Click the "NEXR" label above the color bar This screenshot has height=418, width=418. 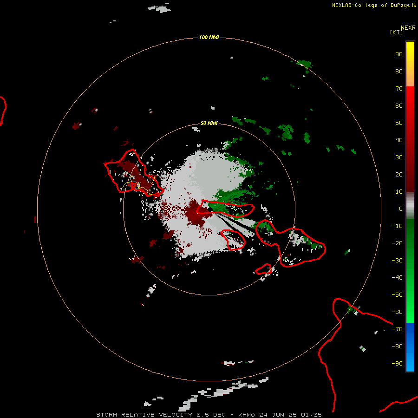pyautogui.click(x=408, y=28)
